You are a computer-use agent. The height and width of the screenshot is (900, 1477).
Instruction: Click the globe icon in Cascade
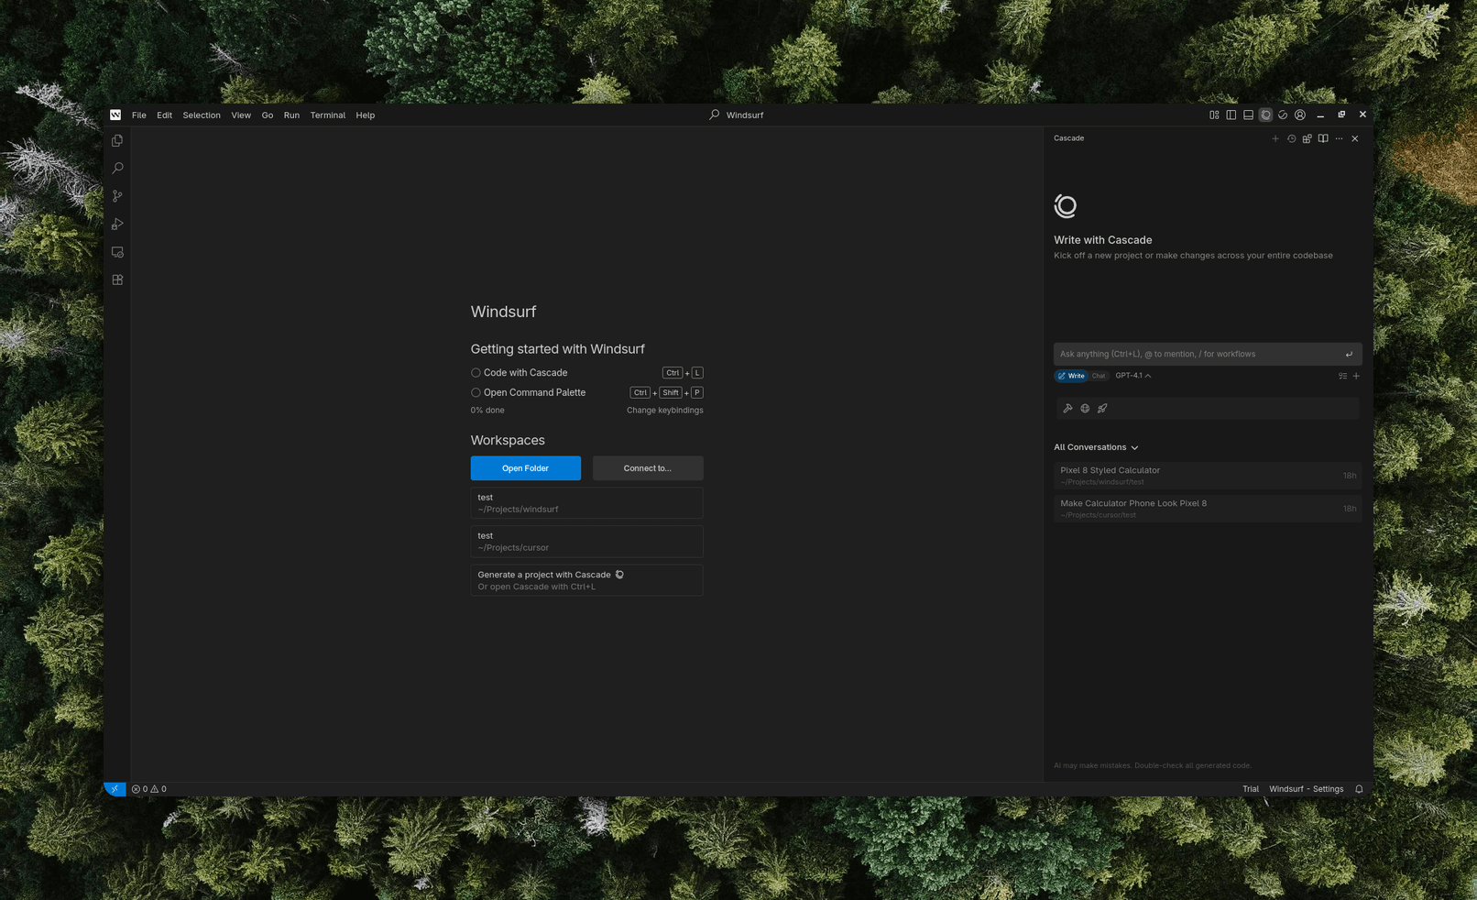pos(1085,409)
